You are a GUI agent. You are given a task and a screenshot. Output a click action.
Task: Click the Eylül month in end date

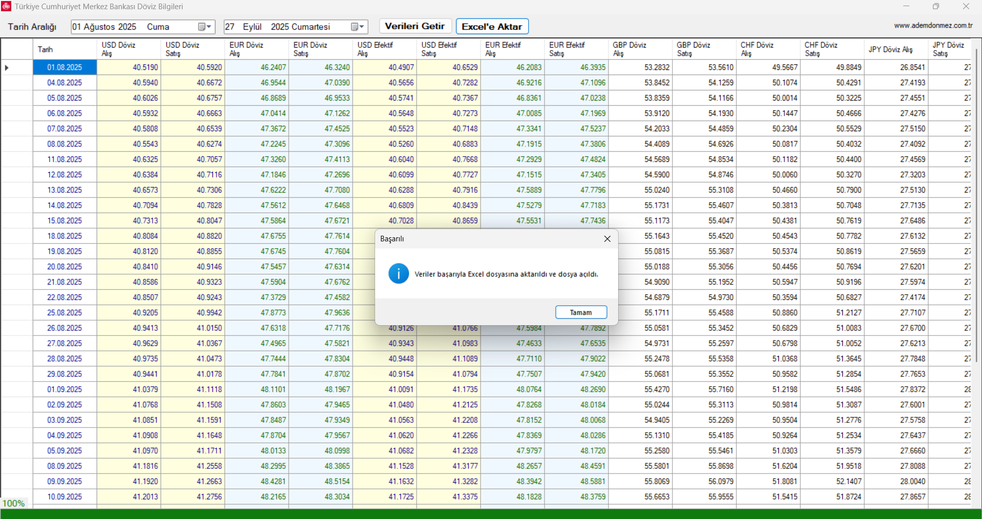[x=252, y=27]
